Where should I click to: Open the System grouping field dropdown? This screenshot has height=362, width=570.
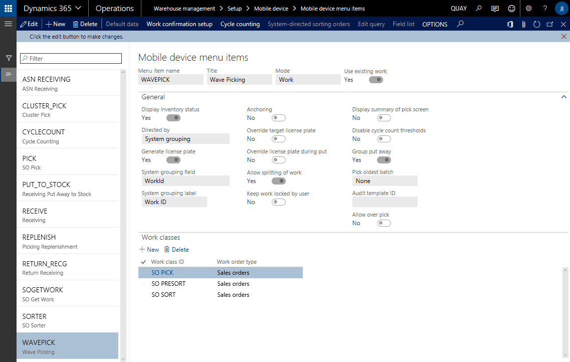[185, 181]
